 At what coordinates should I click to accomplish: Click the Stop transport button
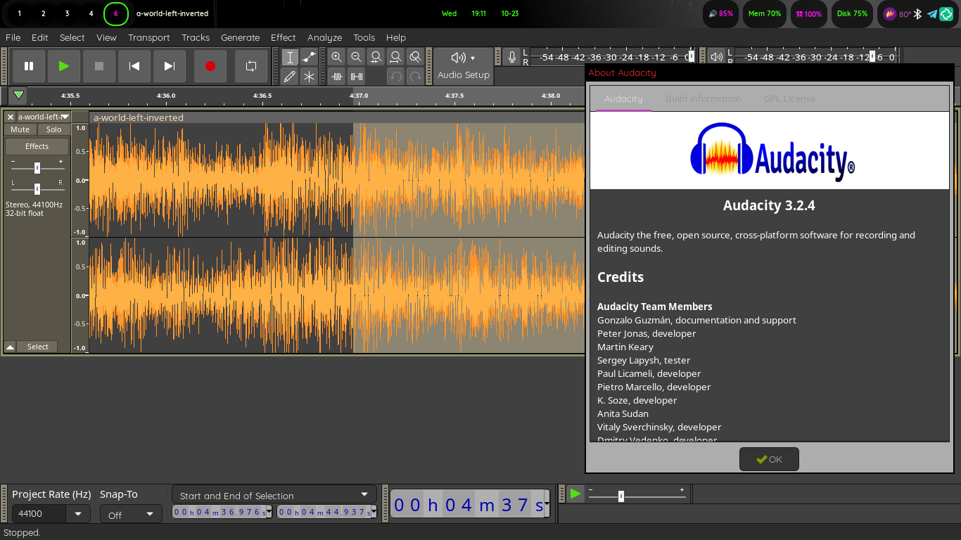tap(99, 66)
